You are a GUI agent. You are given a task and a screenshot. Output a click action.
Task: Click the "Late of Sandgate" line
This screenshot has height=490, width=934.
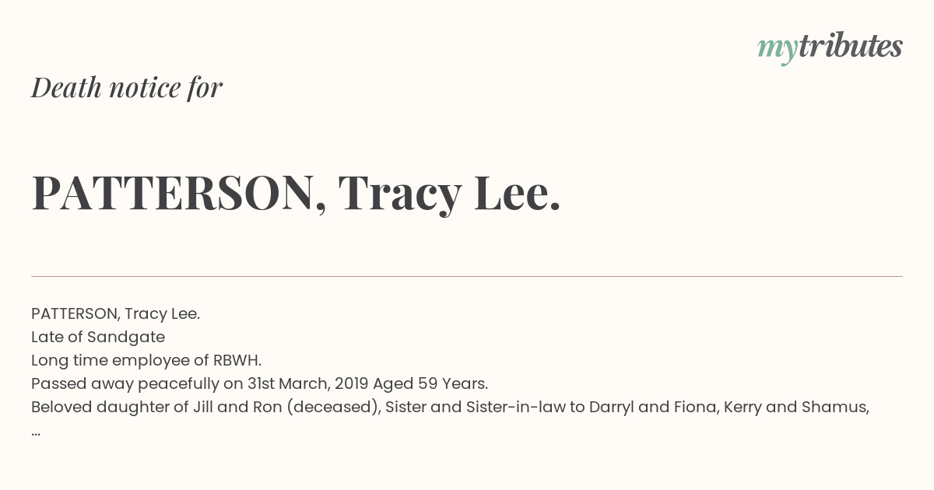pos(98,338)
